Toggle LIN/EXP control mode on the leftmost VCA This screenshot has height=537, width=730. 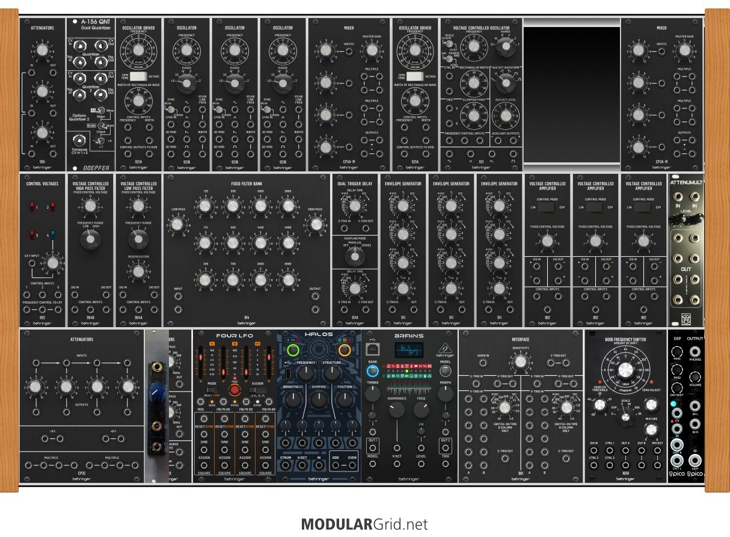click(x=547, y=207)
